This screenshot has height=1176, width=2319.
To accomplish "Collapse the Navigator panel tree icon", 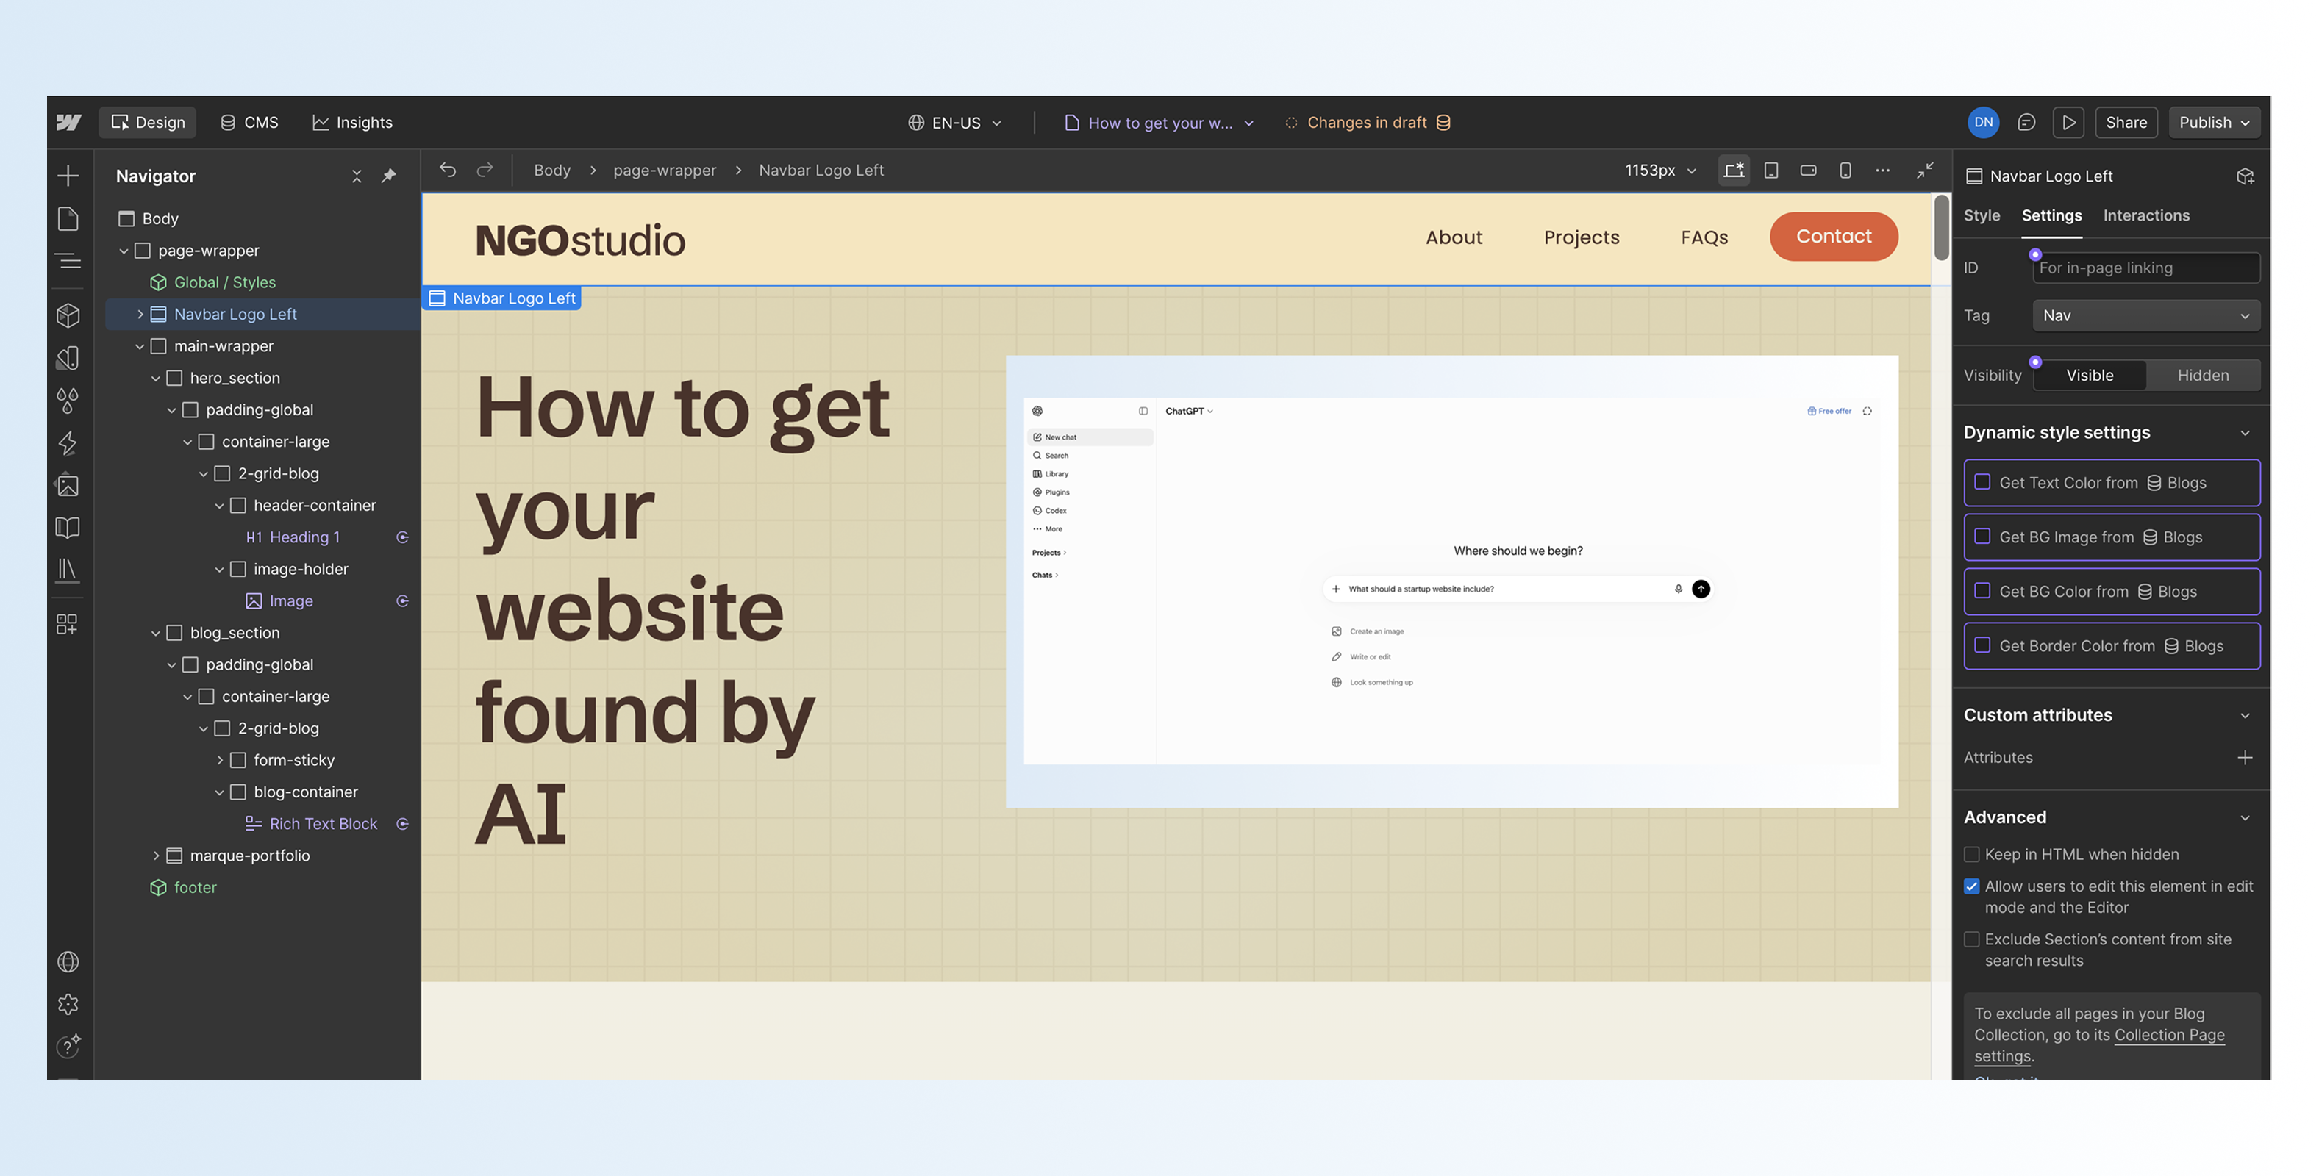I will pyautogui.click(x=357, y=176).
